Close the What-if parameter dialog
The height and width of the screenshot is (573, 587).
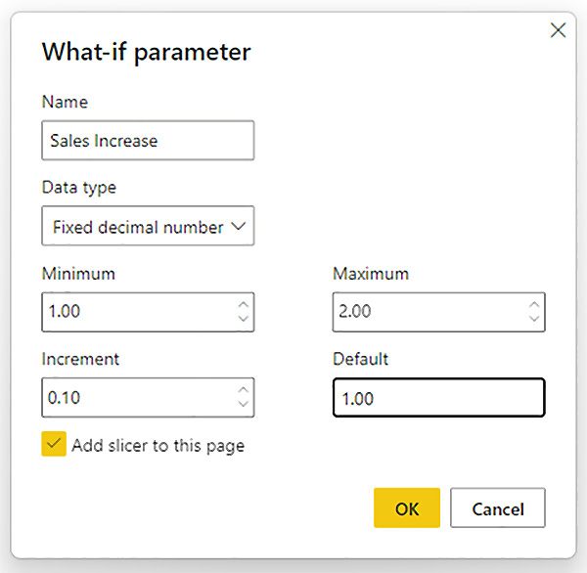tap(558, 30)
